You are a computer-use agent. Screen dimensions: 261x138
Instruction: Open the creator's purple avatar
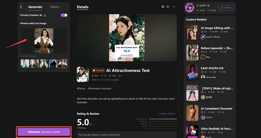click(x=189, y=8)
